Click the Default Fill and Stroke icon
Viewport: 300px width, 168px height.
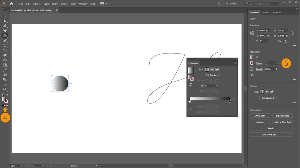coord(3,95)
